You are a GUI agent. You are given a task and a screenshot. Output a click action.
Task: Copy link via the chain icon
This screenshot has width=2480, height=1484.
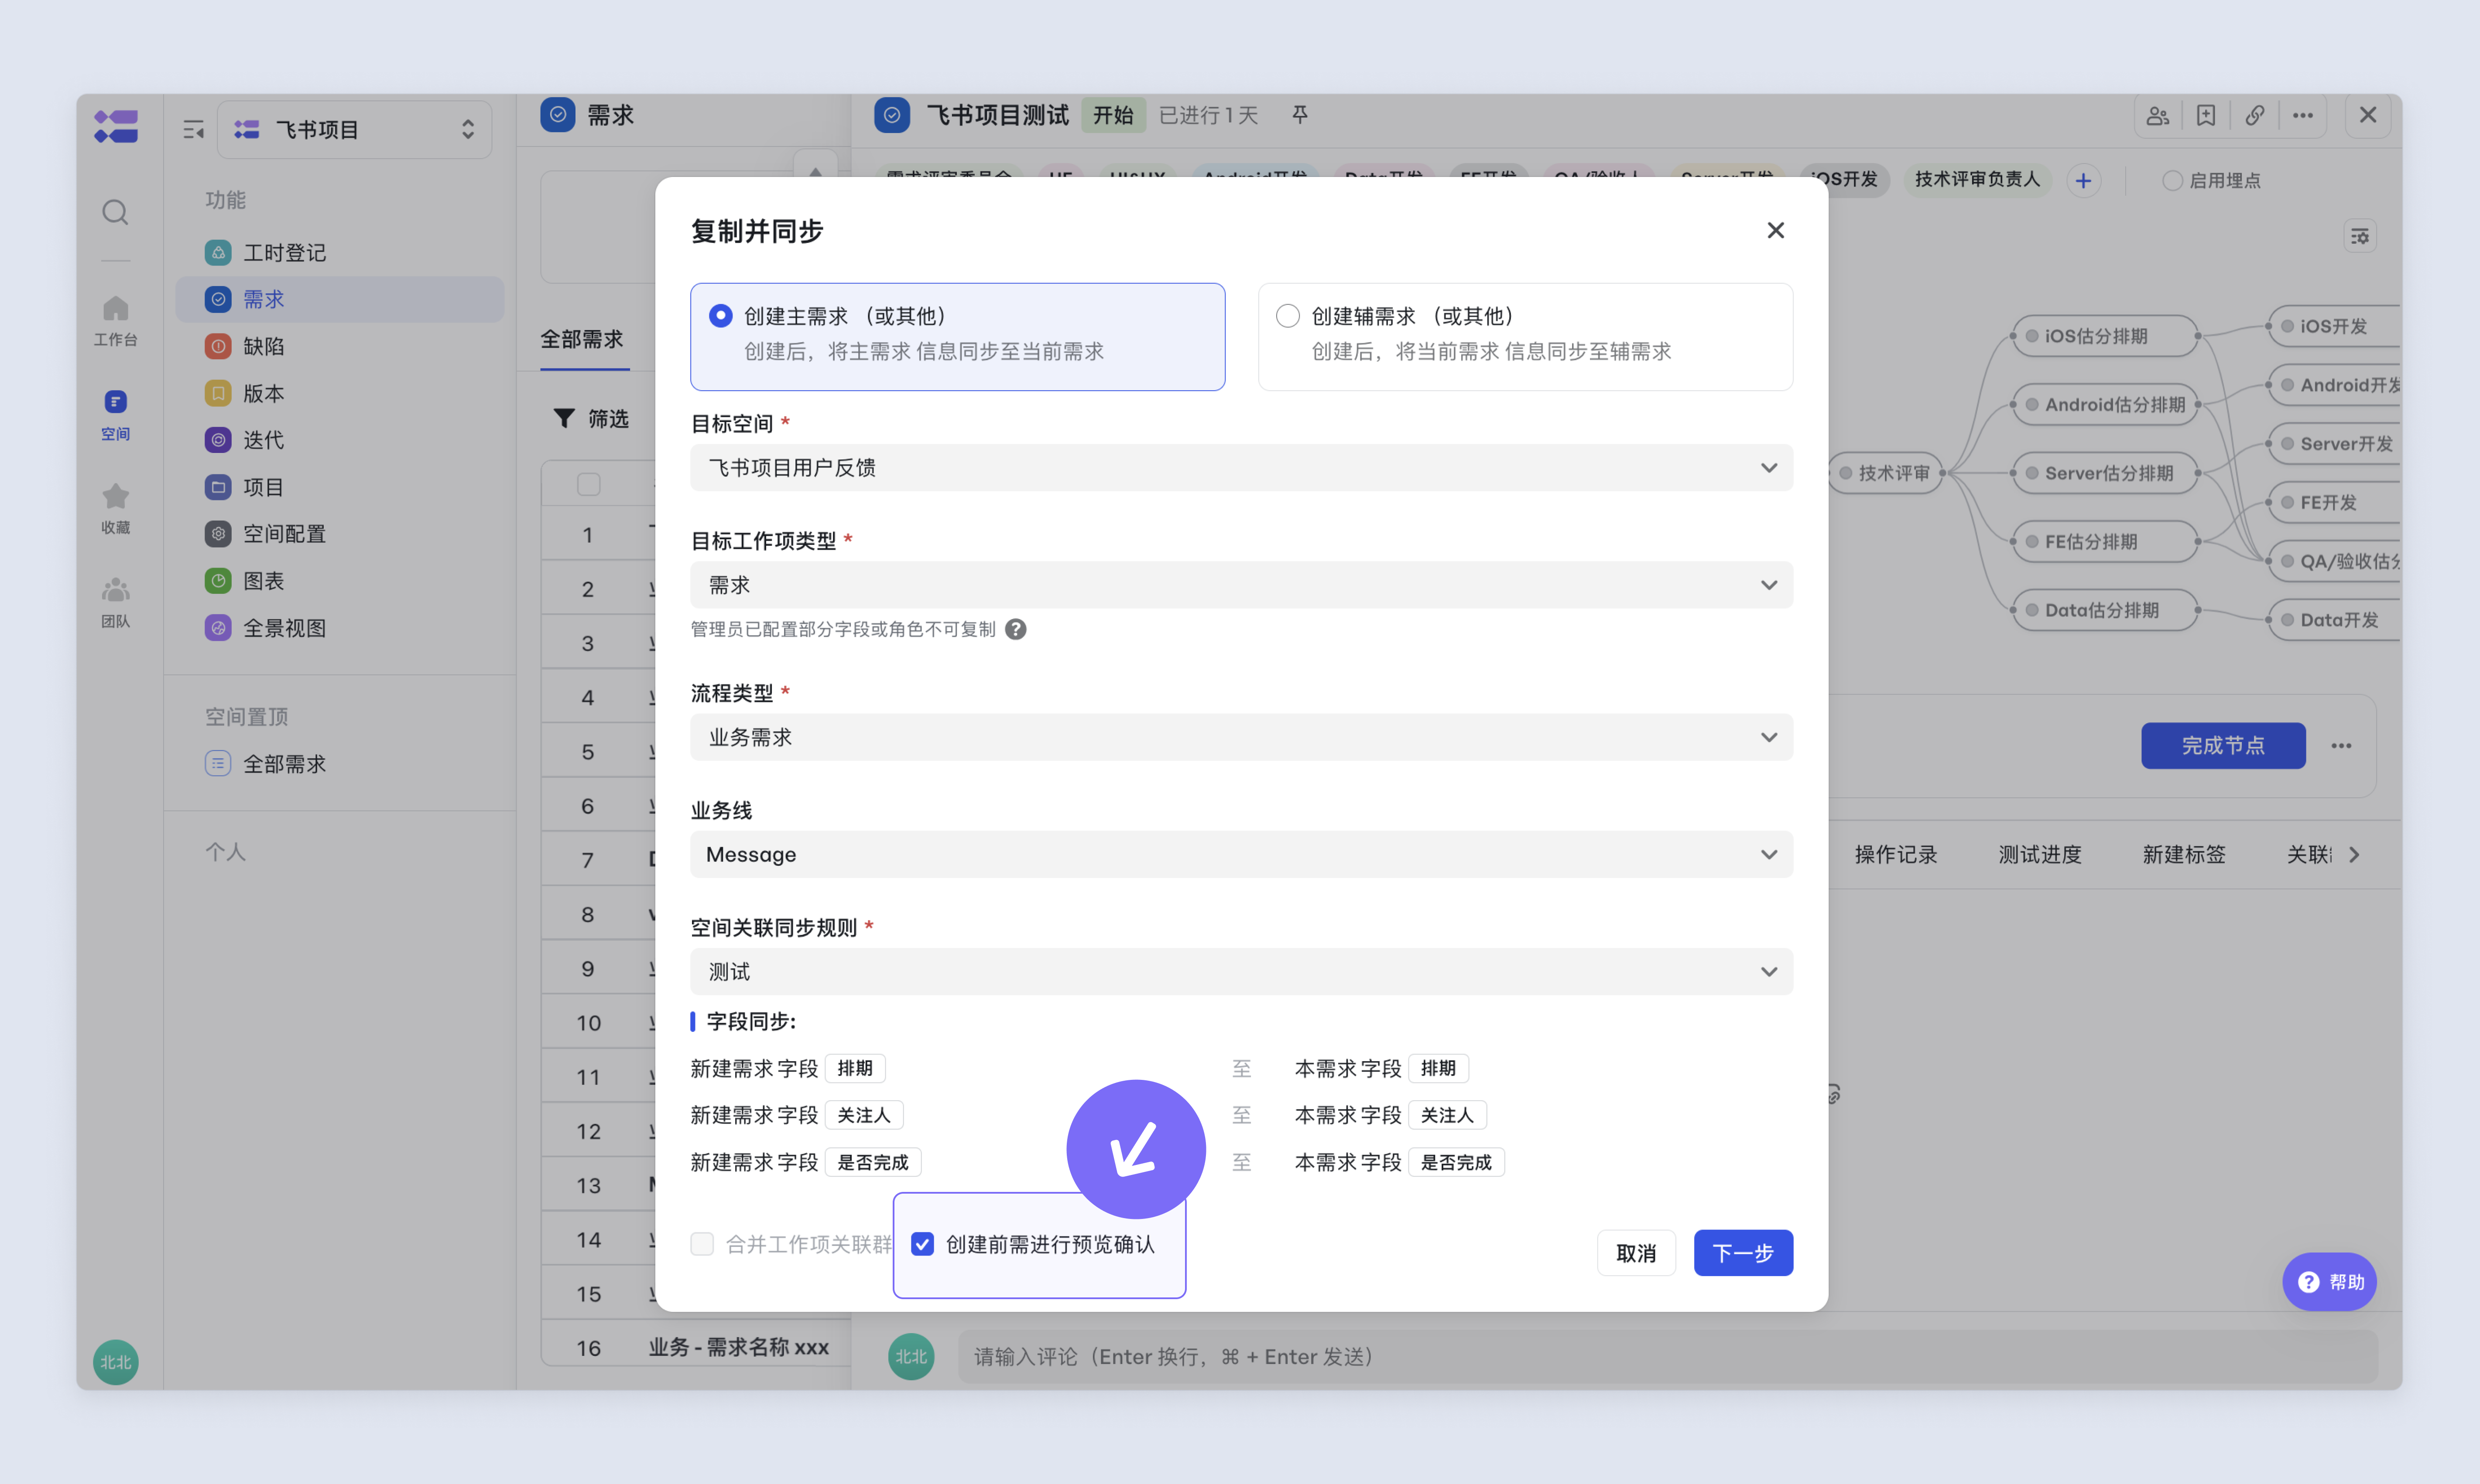2254,116
